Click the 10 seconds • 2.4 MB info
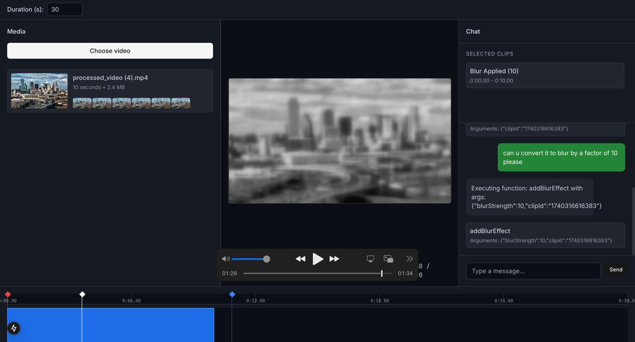Screen dimensions: 635x342 tap(99, 87)
